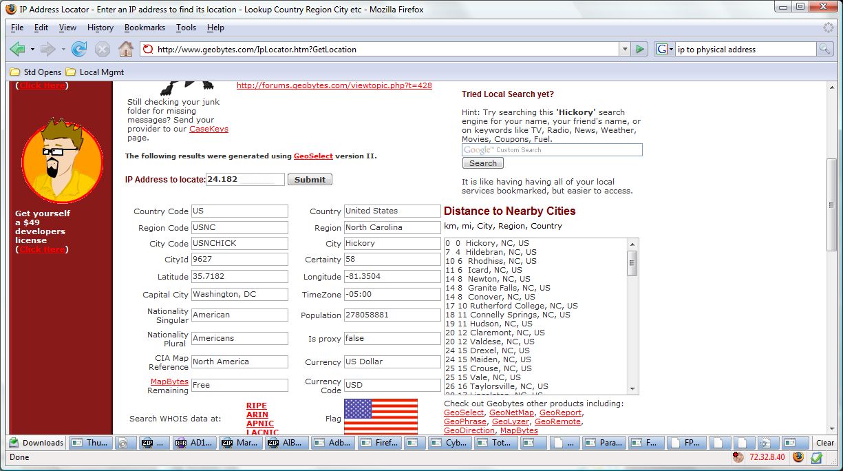Click the search magnifier icon
This screenshot has height=471, width=843.
(824, 49)
